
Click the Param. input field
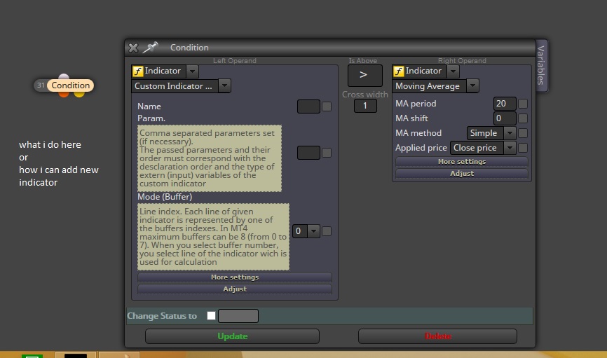coord(308,153)
